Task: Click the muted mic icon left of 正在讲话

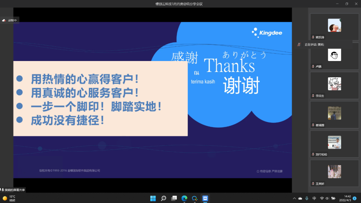Action: 299,45
